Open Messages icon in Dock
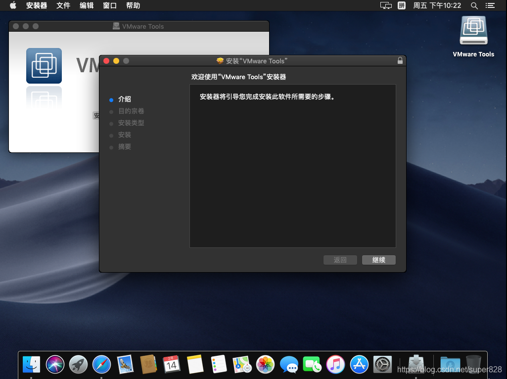507x379 pixels. tap(289, 365)
